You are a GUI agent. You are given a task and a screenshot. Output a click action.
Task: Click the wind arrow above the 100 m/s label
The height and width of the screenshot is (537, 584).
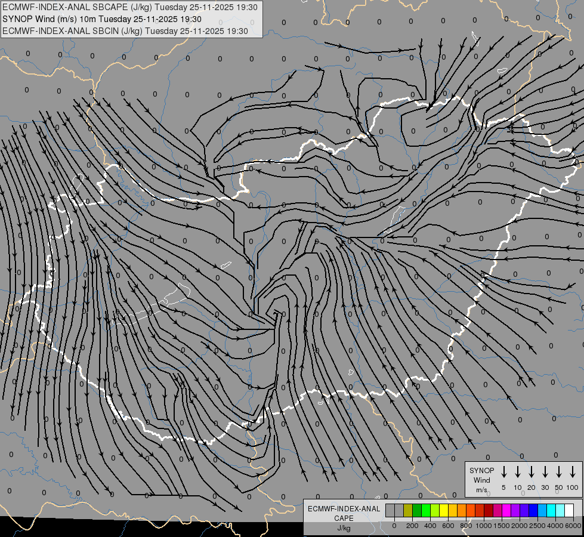tap(573, 472)
